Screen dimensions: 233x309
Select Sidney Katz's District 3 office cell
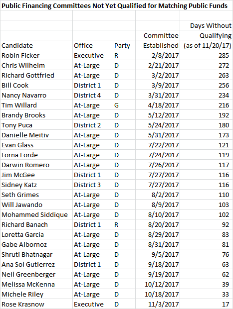tap(93, 185)
